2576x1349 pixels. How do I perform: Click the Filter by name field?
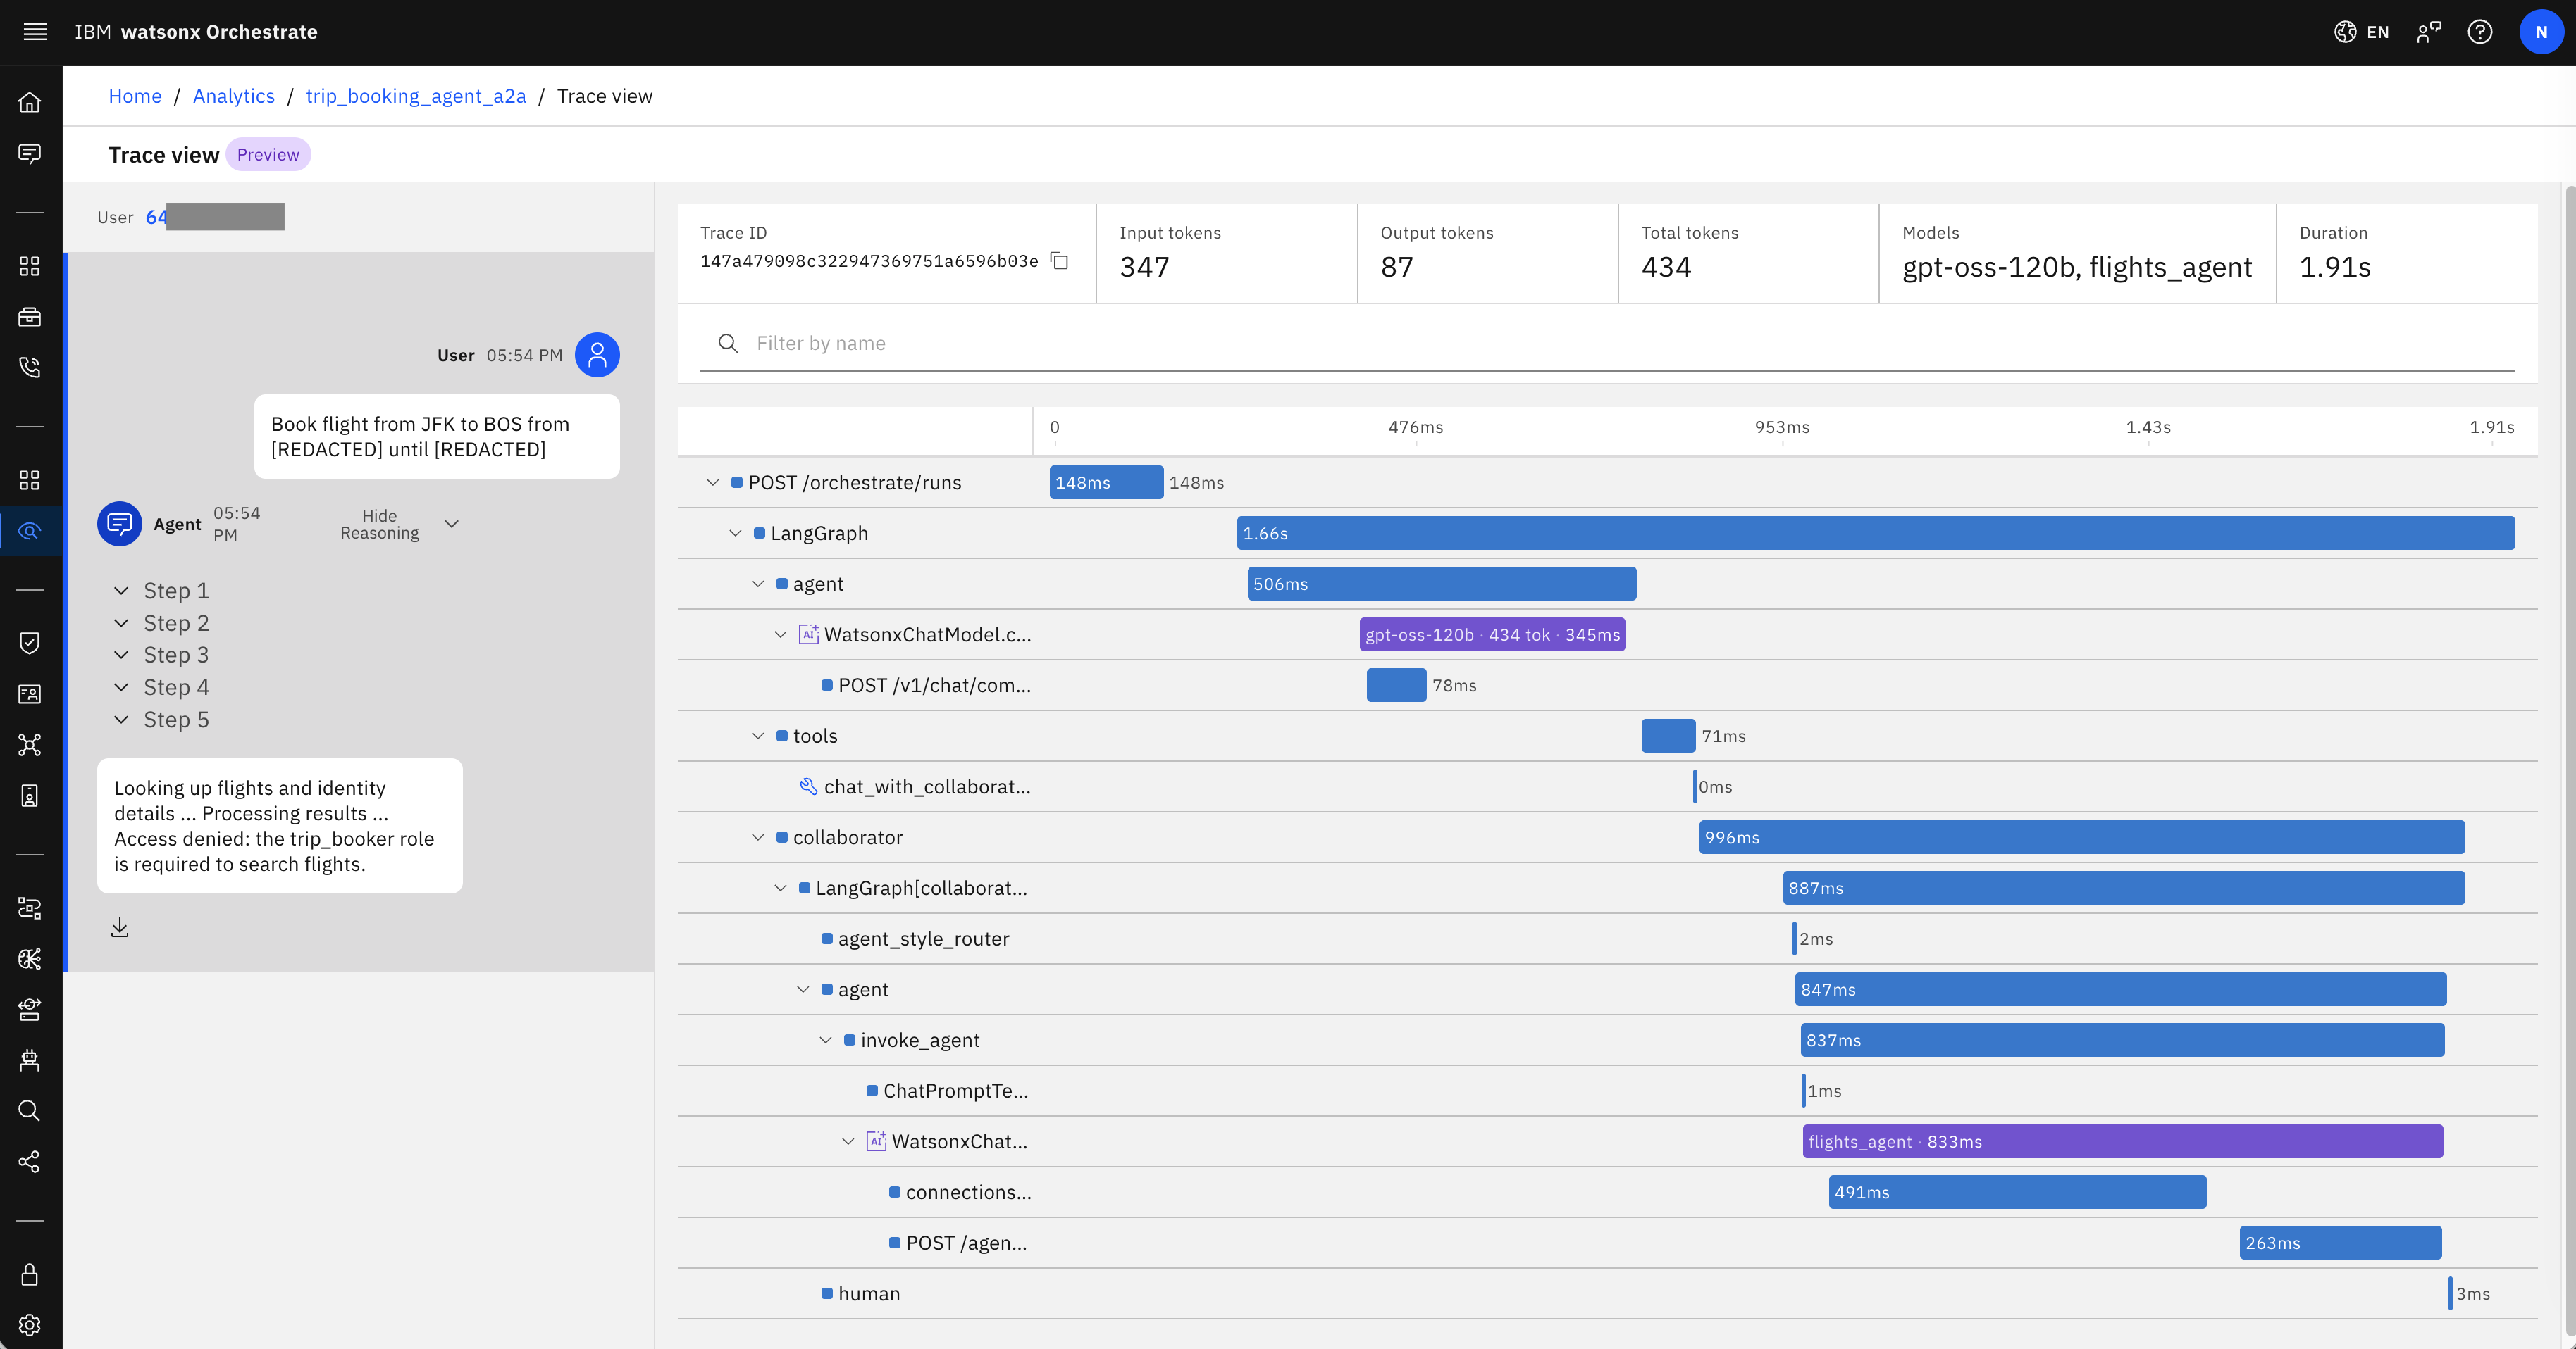coord(1607,344)
